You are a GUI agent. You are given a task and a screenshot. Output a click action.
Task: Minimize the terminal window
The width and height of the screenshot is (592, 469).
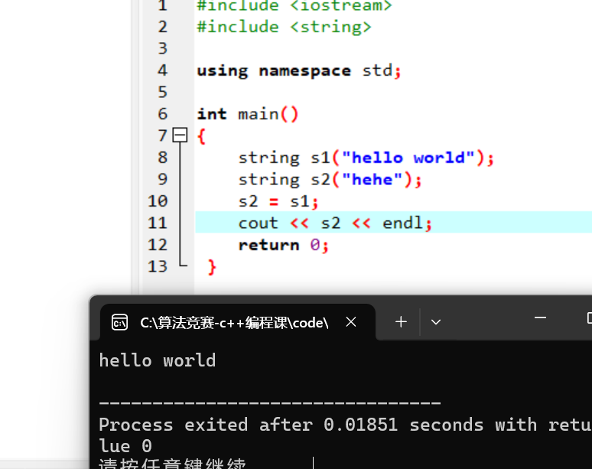click(x=540, y=318)
